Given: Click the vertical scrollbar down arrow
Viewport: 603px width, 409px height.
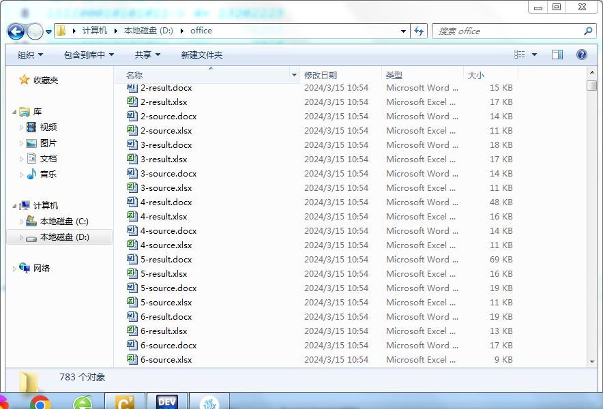Looking at the screenshot, I should click(x=591, y=361).
